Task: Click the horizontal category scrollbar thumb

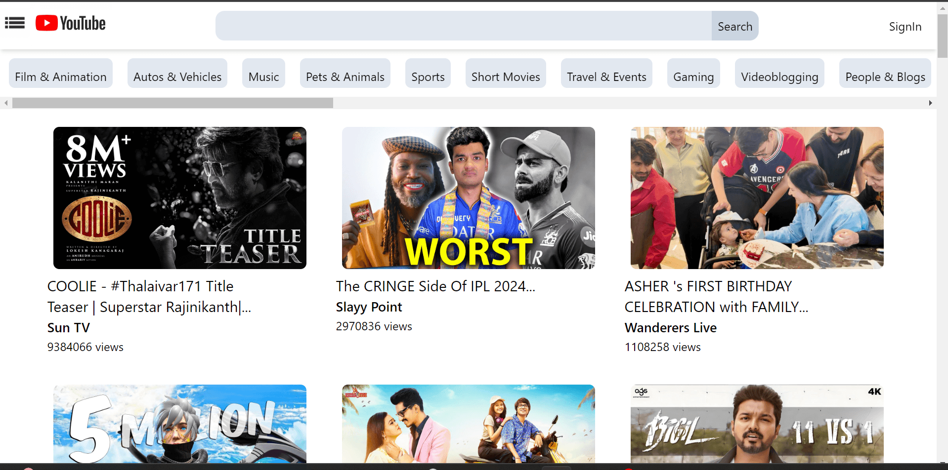Action: 172,103
